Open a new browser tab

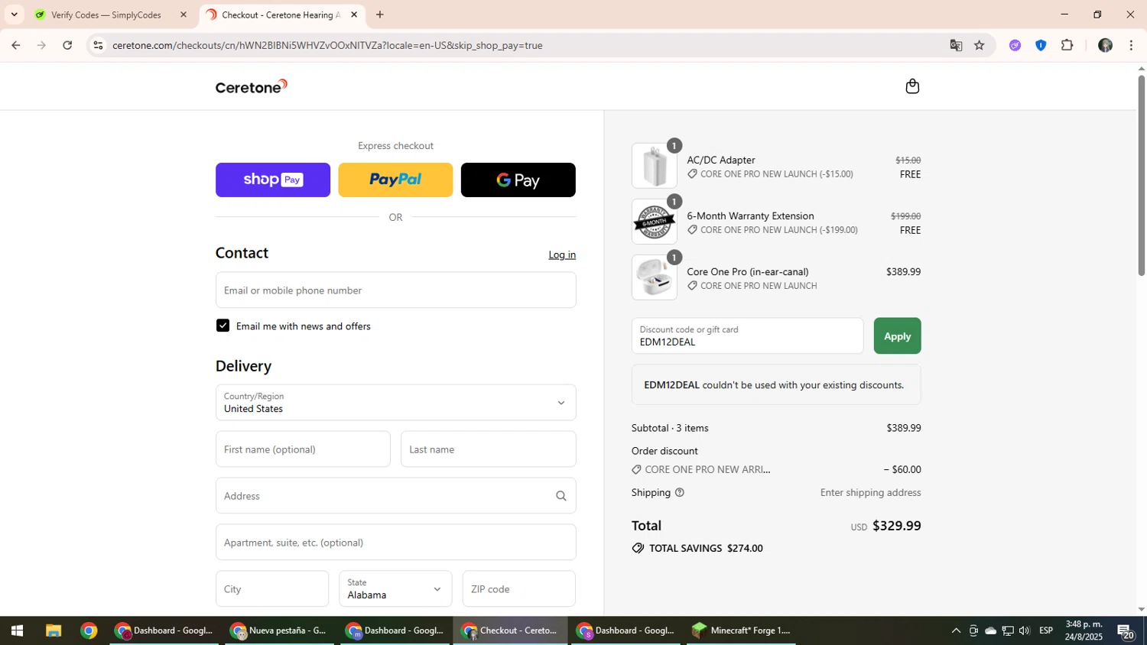tap(380, 15)
